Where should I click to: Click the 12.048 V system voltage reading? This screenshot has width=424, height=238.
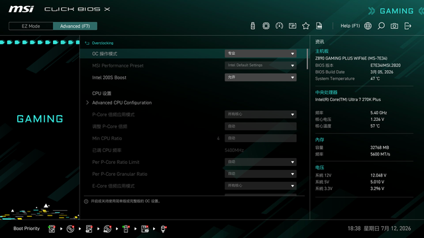click(378, 175)
